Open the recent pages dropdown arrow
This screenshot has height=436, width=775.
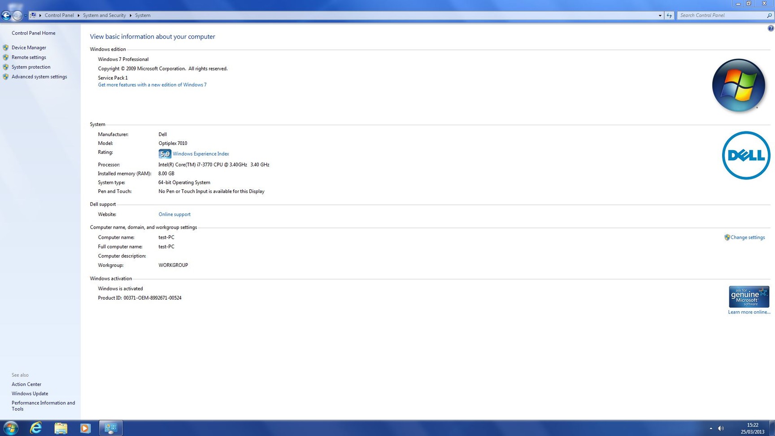tap(26, 16)
